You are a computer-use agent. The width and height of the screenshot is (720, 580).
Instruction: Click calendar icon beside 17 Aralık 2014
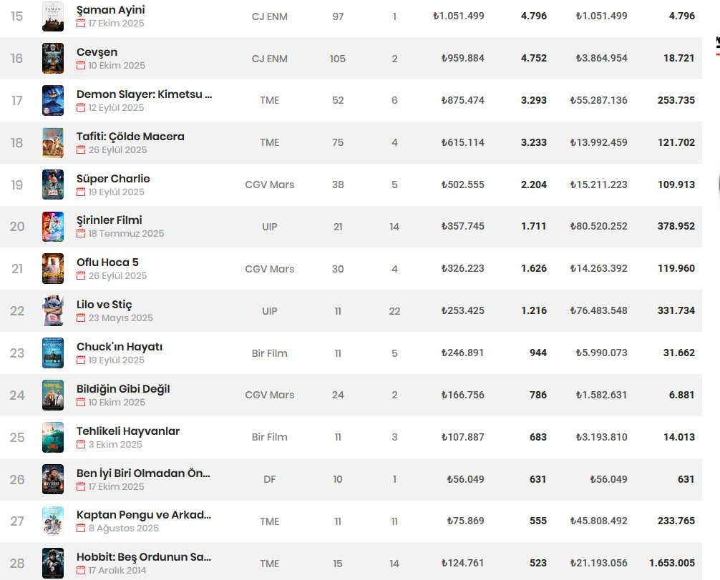tap(81, 571)
